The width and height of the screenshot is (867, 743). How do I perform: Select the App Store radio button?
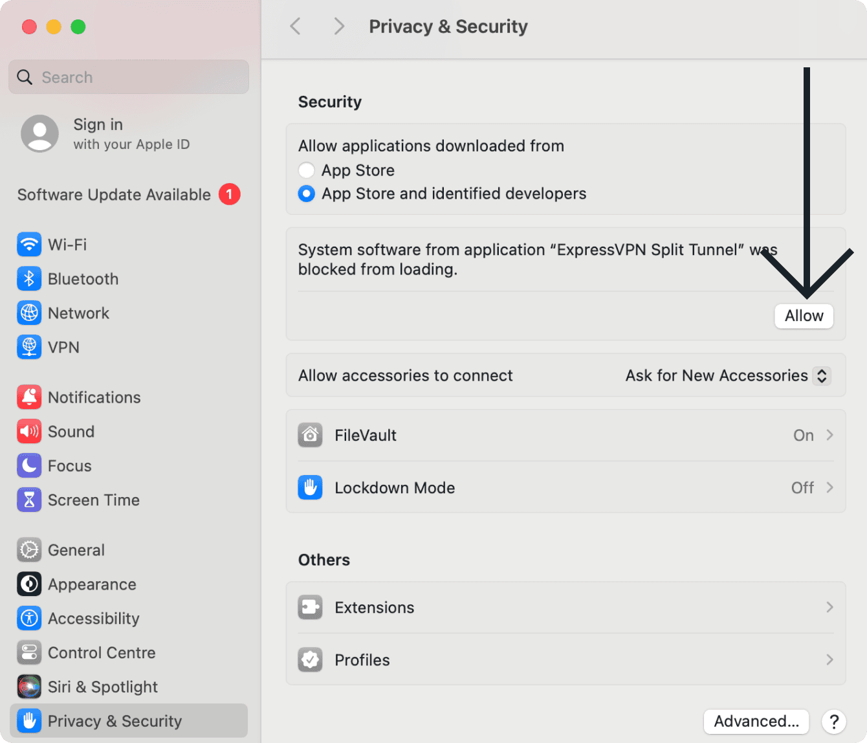pyautogui.click(x=307, y=170)
